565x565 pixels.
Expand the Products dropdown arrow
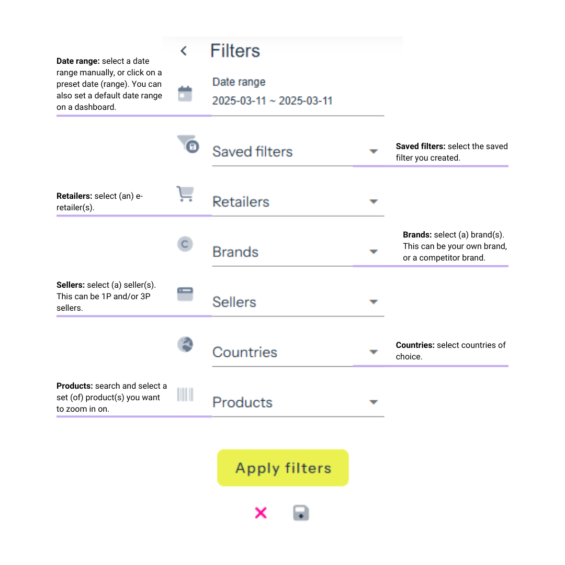(x=373, y=402)
